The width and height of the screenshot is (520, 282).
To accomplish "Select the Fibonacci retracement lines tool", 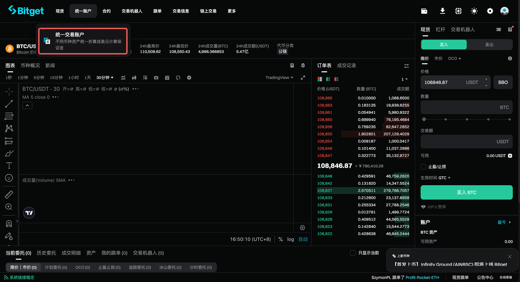I will [9, 116].
